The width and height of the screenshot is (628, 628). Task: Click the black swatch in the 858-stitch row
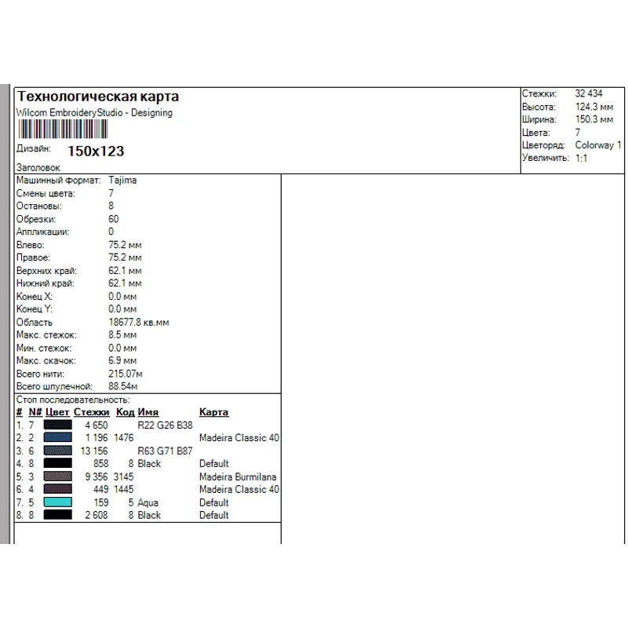[57, 463]
